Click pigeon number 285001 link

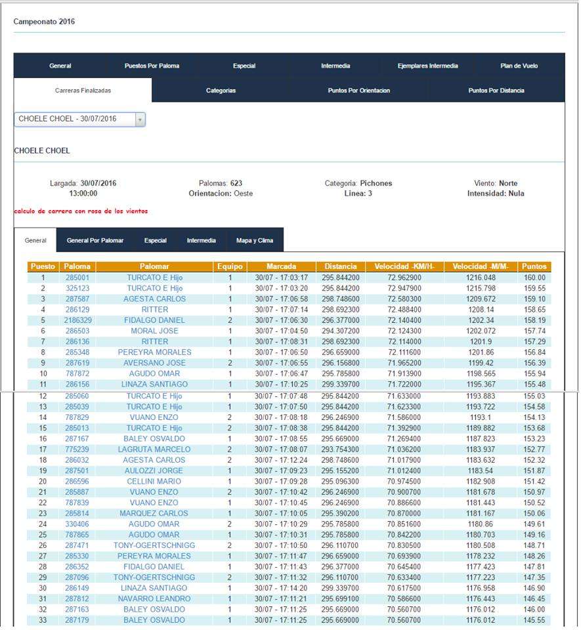pyautogui.click(x=77, y=278)
